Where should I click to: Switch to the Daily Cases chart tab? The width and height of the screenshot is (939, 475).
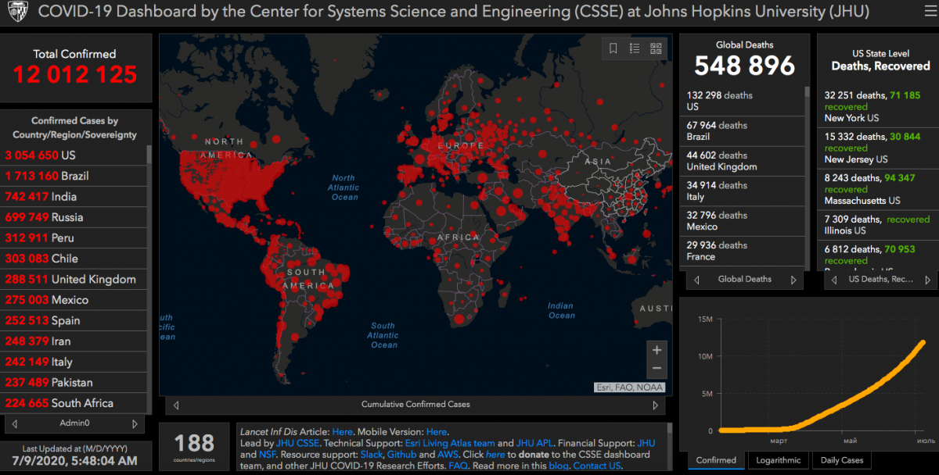[842, 460]
